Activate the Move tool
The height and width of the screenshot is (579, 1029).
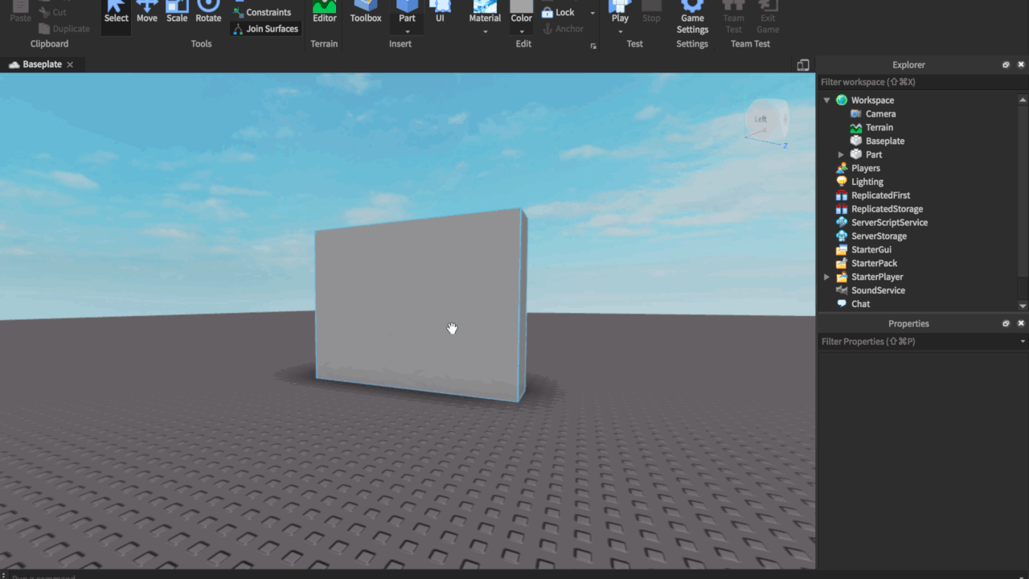(147, 13)
